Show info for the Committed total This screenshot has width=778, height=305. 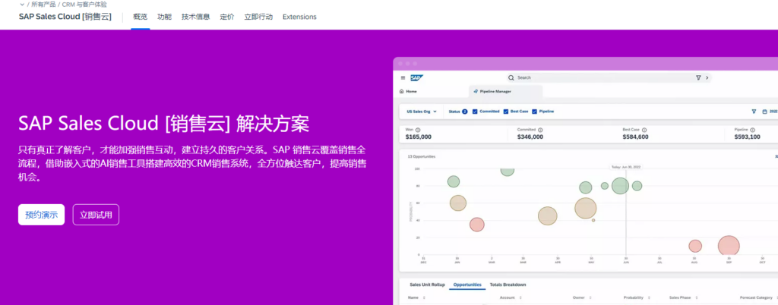540,130
